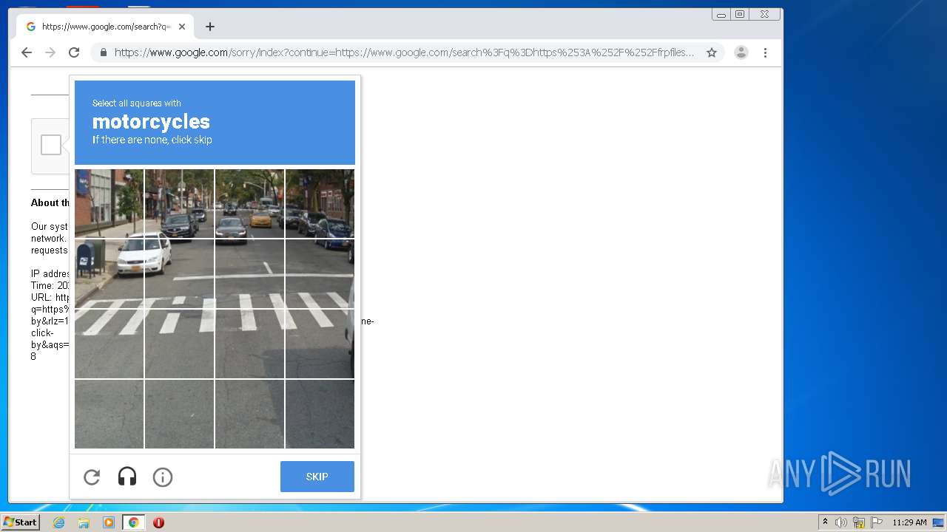Click the Chrome icon in the taskbar
The image size is (947, 532).
tap(133, 522)
